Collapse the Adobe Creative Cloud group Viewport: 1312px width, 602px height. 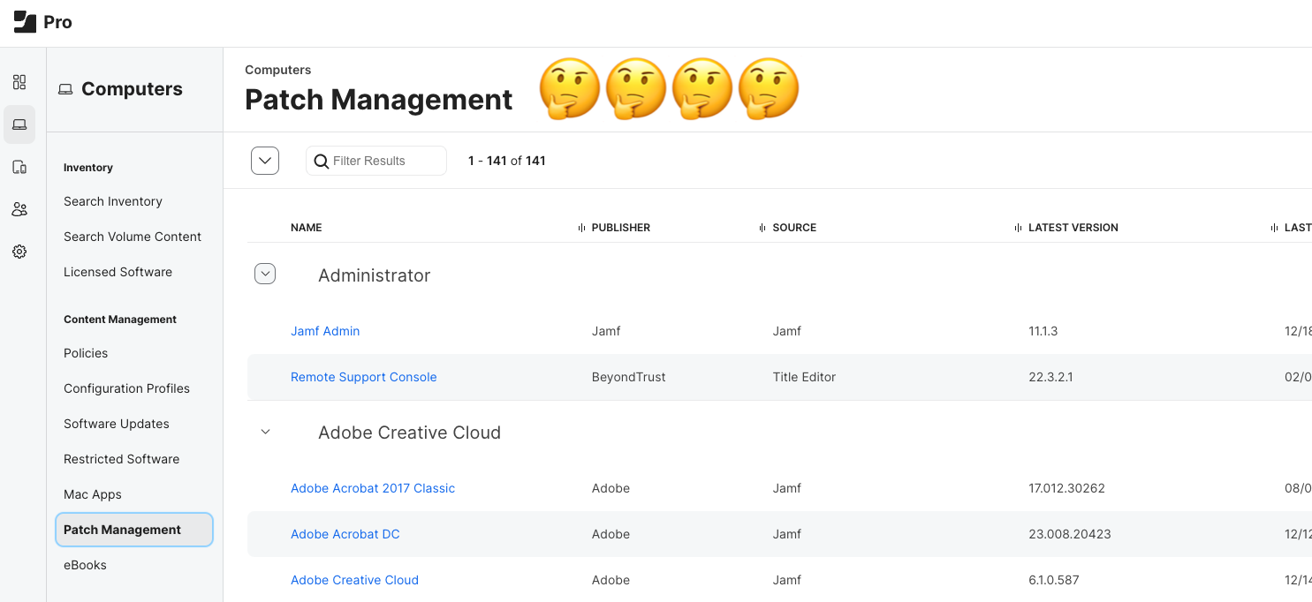click(x=265, y=432)
